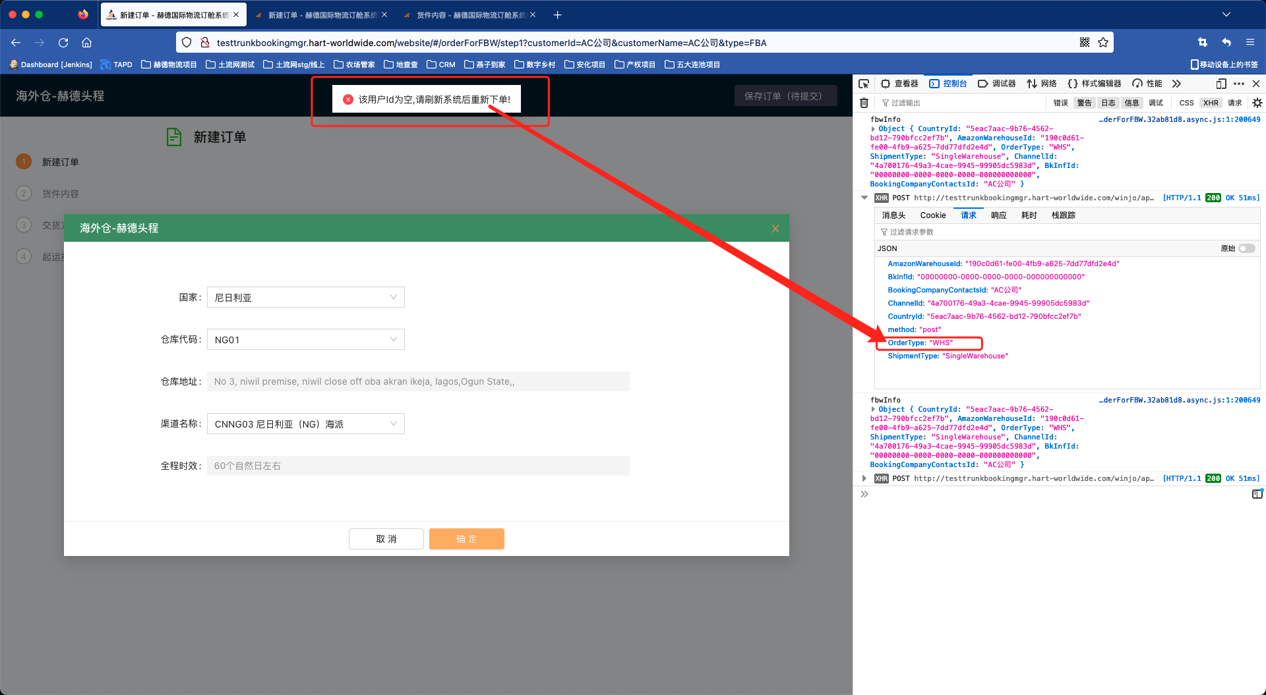Clear console output with trash icon
This screenshot has width=1266, height=695.
point(864,103)
